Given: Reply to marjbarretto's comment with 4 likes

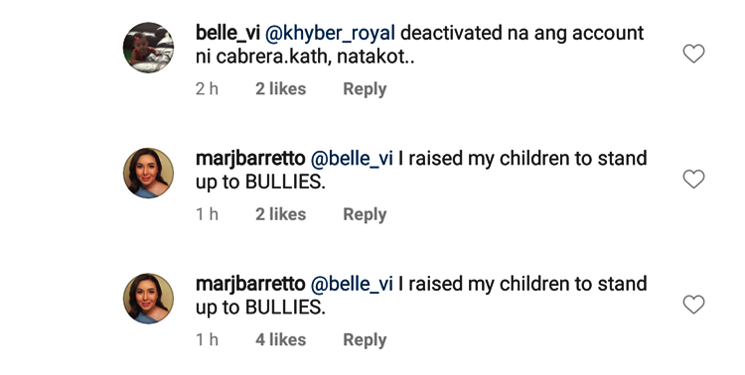Looking at the screenshot, I should pyautogui.click(x=365, y=340).
